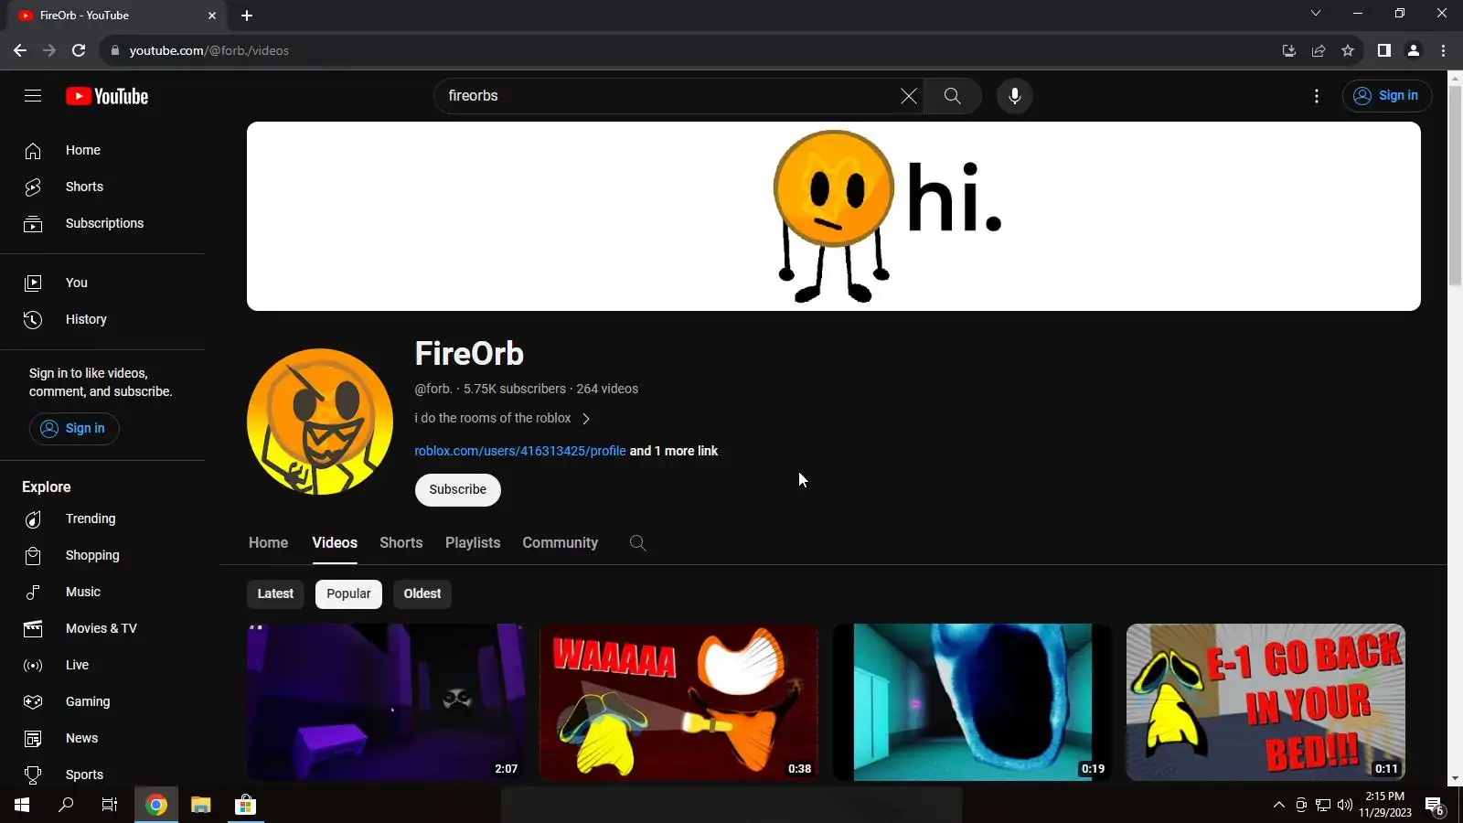1463x823 pixels.
Task: Play the blue monster 0:19 video
Action: tap(972, 702)
